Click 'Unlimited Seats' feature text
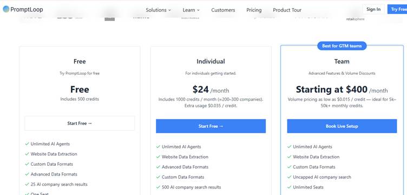The height and width of the screenshot is (195, 407). 308,187
